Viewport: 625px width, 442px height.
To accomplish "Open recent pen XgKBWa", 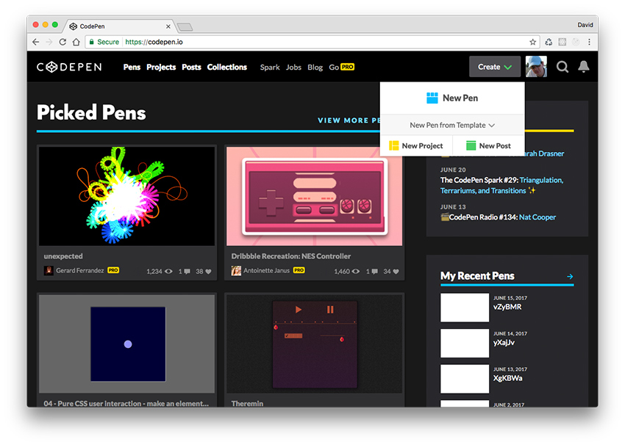I will tap(507, 378).
